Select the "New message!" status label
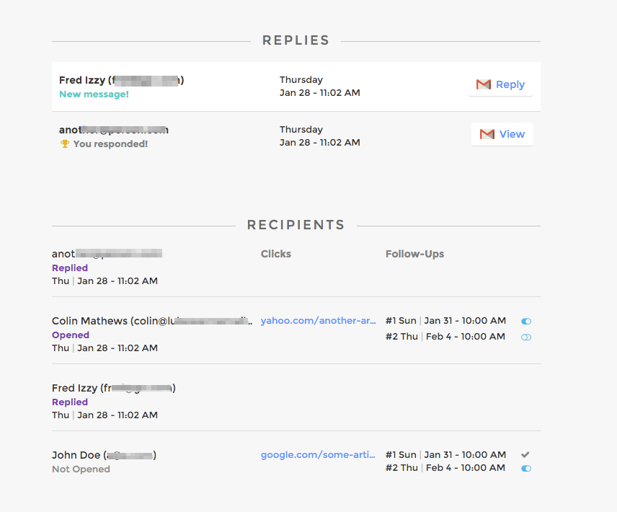 [x=94, y=94]
